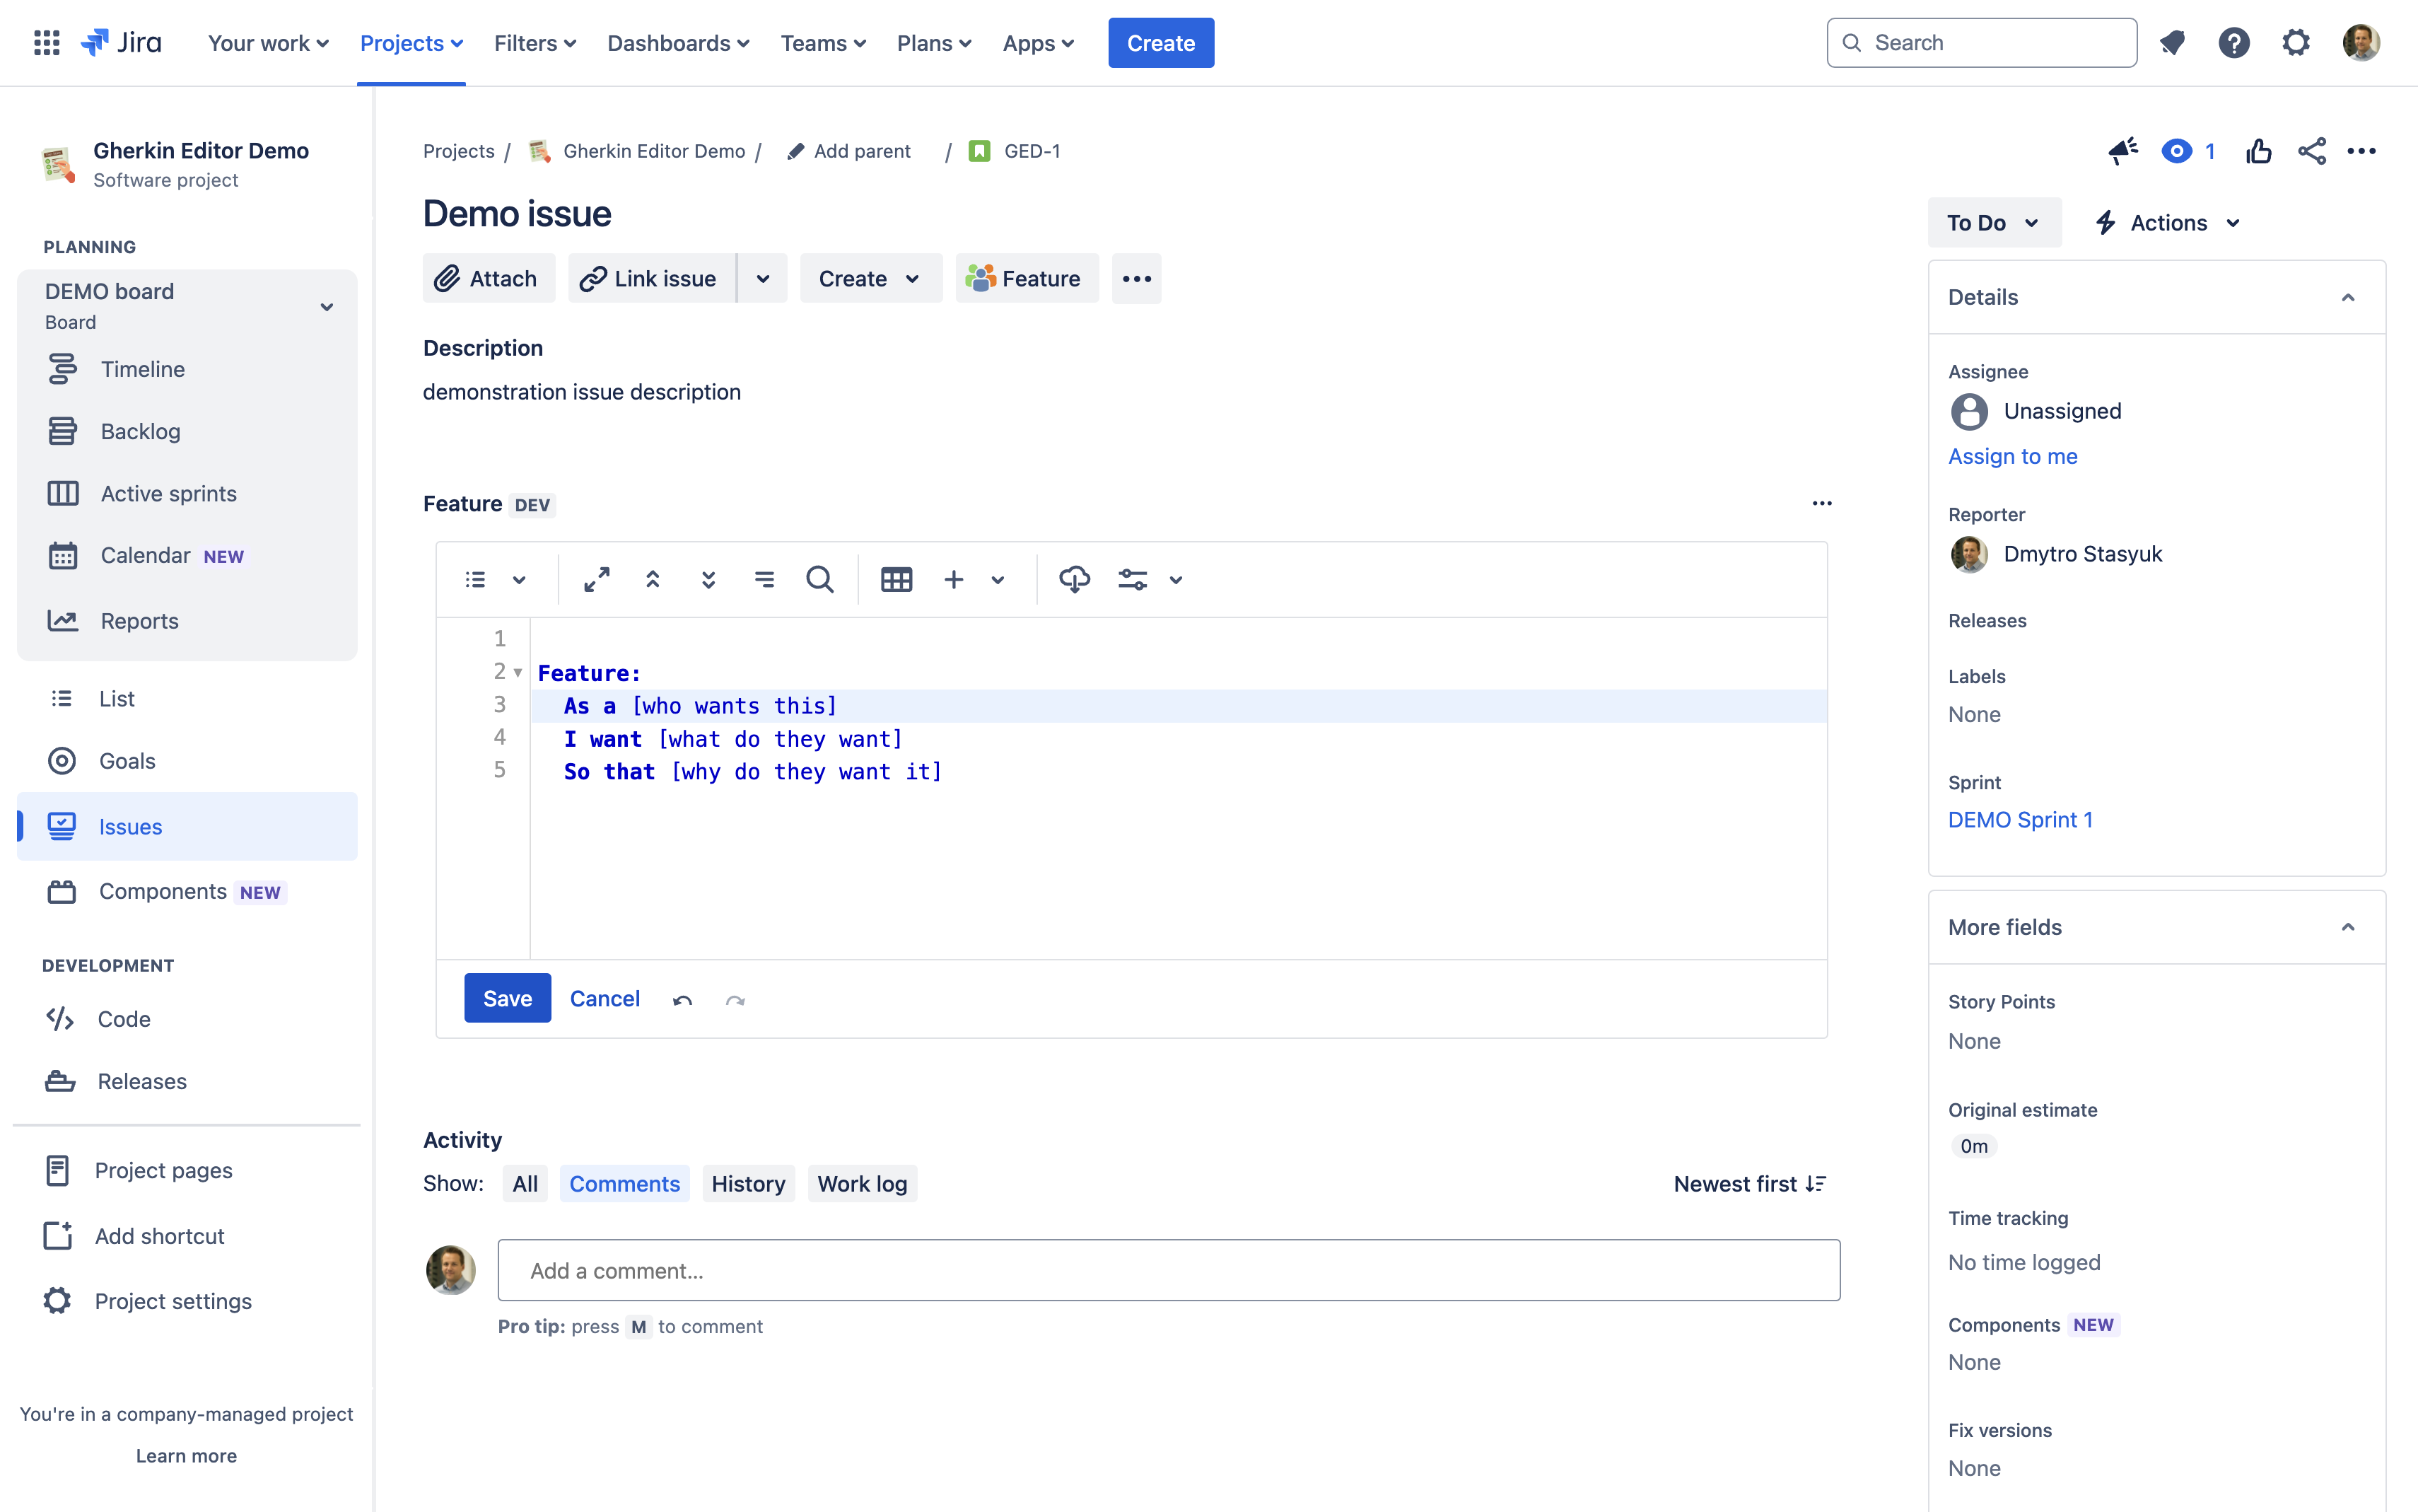Open the Plans menu
The height and width of the screenshot is (1512, 2418).
[x=933, y=43]
